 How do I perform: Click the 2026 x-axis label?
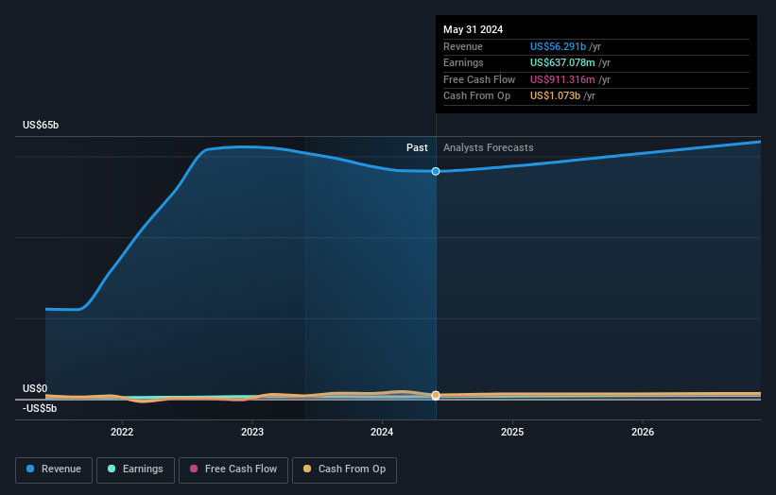[643, 433]
